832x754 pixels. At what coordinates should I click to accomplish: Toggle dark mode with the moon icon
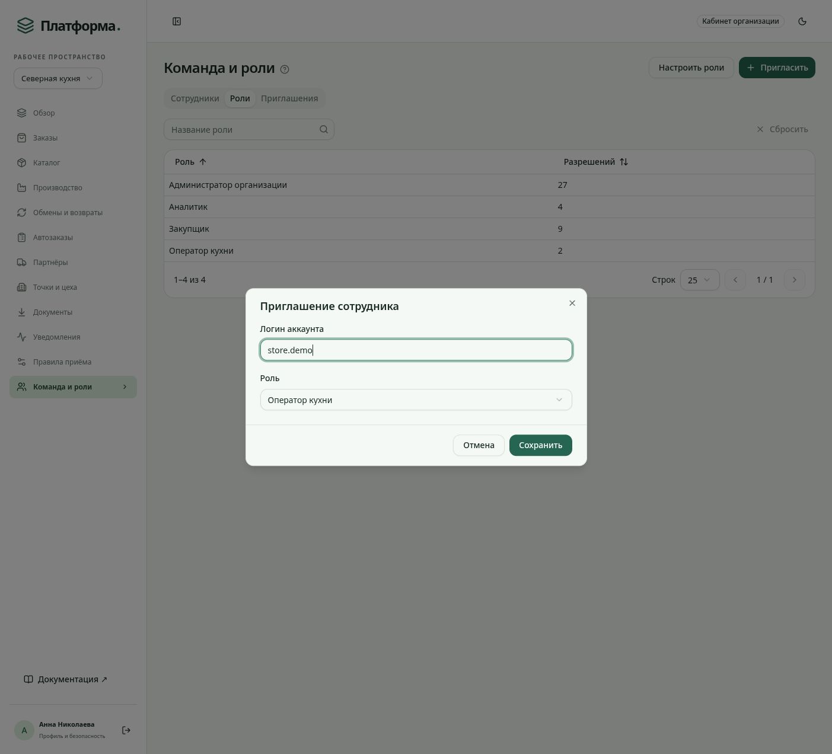pyautogui.click(x=802, y=21)
